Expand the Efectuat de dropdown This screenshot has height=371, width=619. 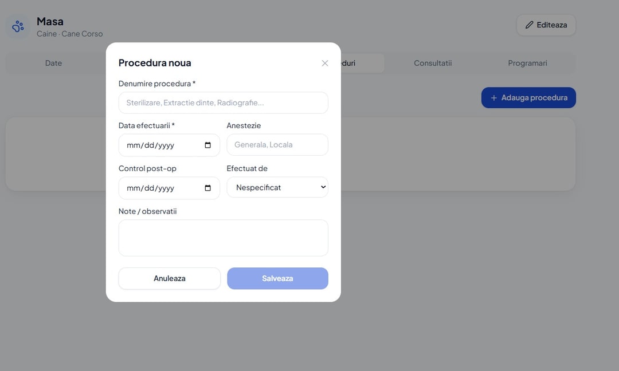(x=277, y=187)
